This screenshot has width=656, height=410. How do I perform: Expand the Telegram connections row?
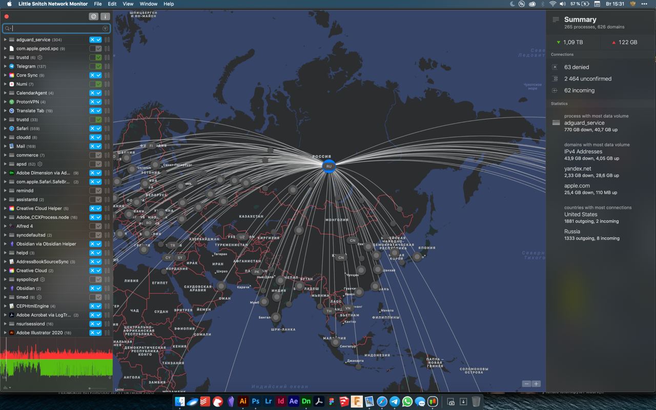(5, 66)
